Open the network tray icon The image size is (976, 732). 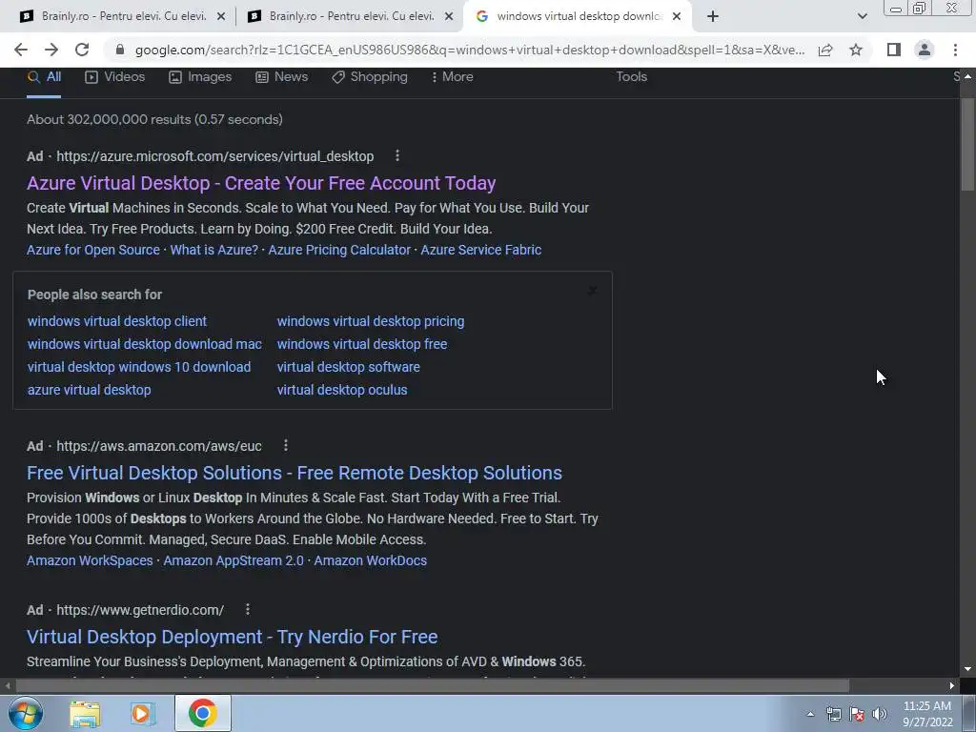tap(833, 714)
